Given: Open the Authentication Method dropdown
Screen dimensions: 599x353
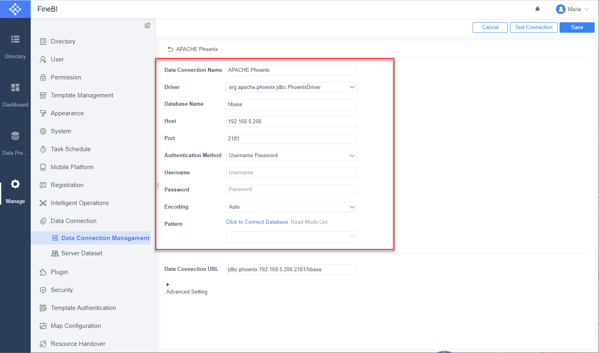Looking at the screenshot, I should tap(352, 156).
